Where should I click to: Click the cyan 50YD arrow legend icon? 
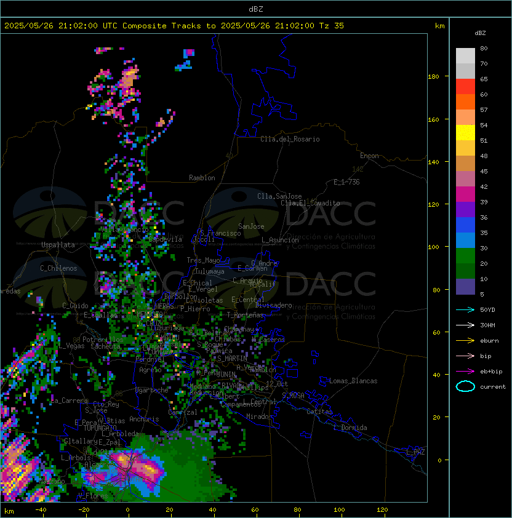coord(465,309)
